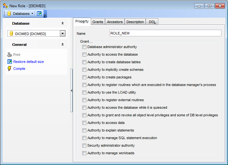Switch to the Grants tab
The width and height of the screenshot is (228, 165).
98,22
